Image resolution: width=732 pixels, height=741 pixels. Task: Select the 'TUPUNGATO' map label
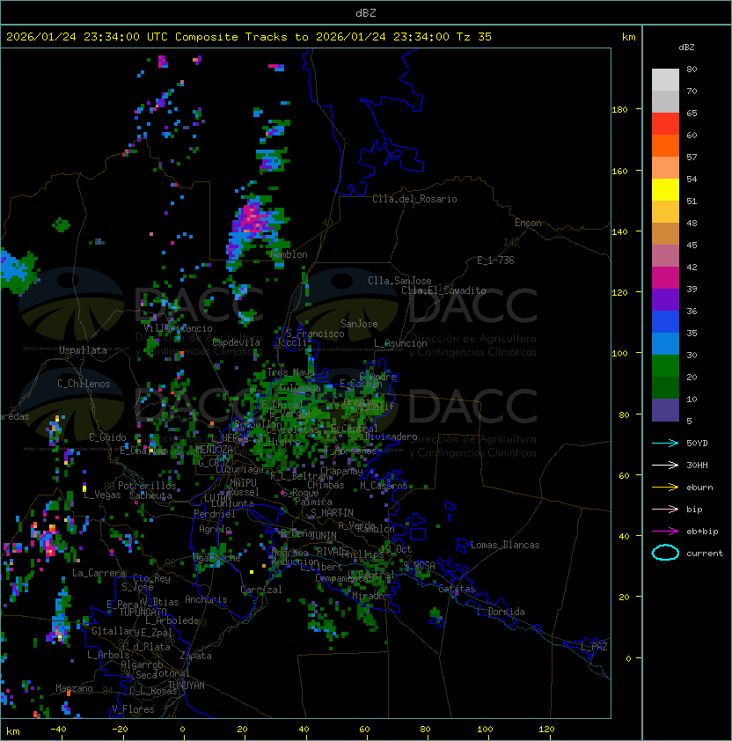click(143, 612)
